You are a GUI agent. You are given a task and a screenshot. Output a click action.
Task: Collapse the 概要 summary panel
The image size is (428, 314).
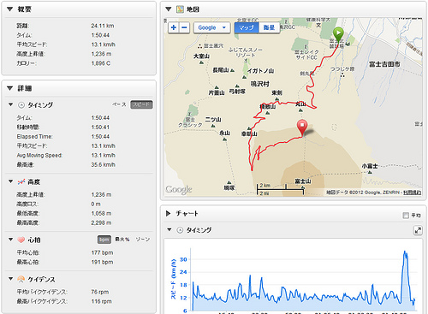coord(10,9)
